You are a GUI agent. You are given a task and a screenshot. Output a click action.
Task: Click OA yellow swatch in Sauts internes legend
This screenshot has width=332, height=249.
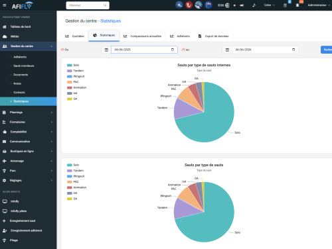[x=70, y=99]
